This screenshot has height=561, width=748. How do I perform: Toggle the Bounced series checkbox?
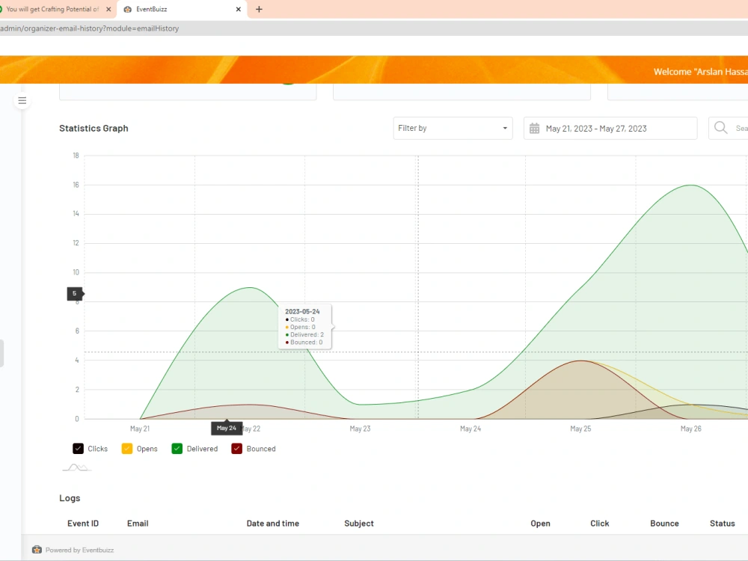[x=236, y=448]
